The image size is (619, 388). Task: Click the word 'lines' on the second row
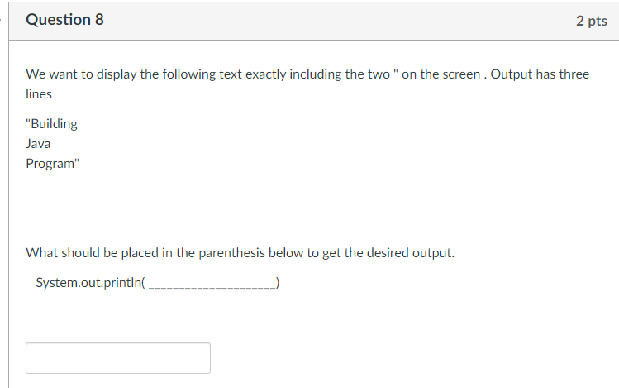coord(39,94)
